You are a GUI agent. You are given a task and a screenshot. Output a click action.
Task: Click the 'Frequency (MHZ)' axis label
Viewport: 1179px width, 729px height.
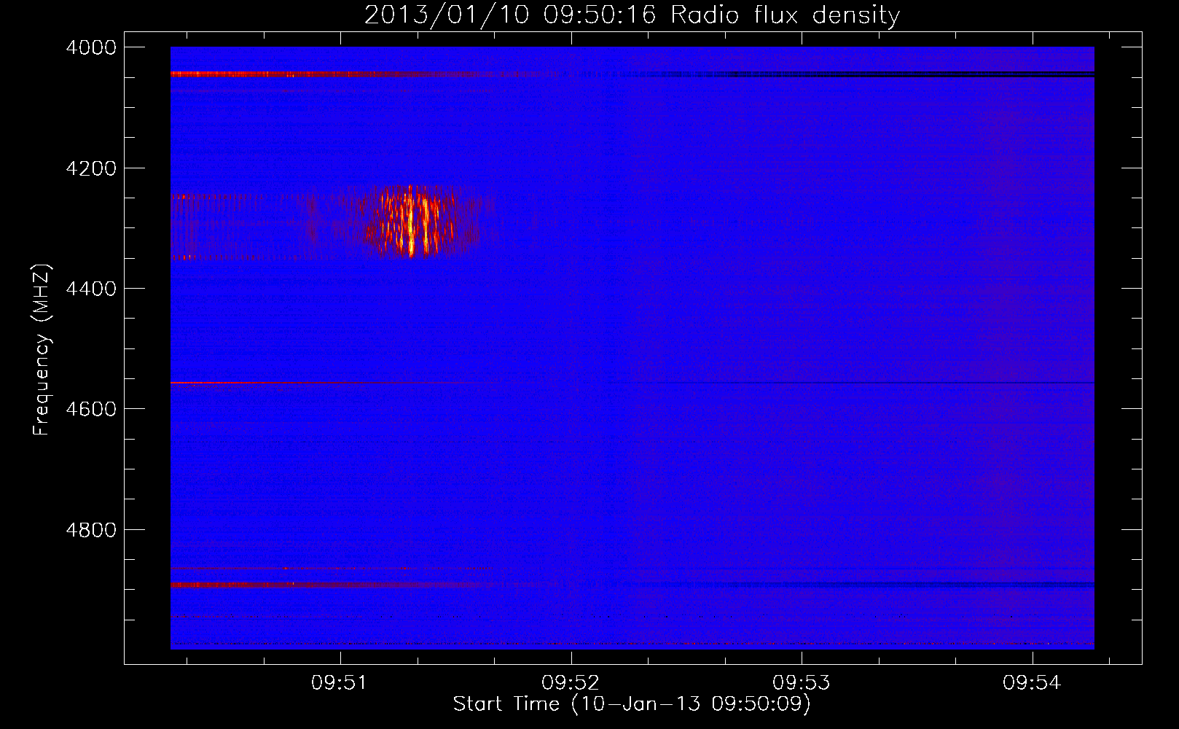click(42, 350)
